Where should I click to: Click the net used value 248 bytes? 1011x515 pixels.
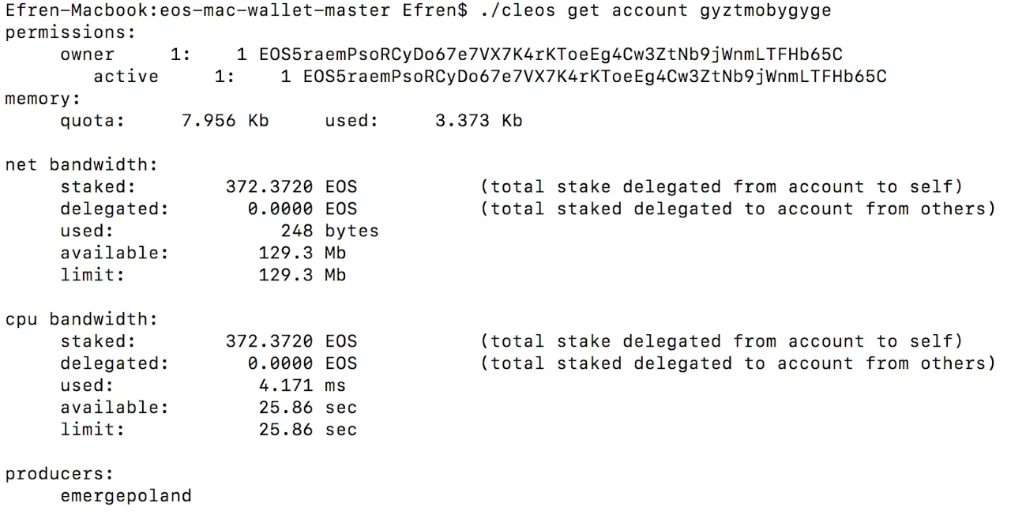[330, 231]
